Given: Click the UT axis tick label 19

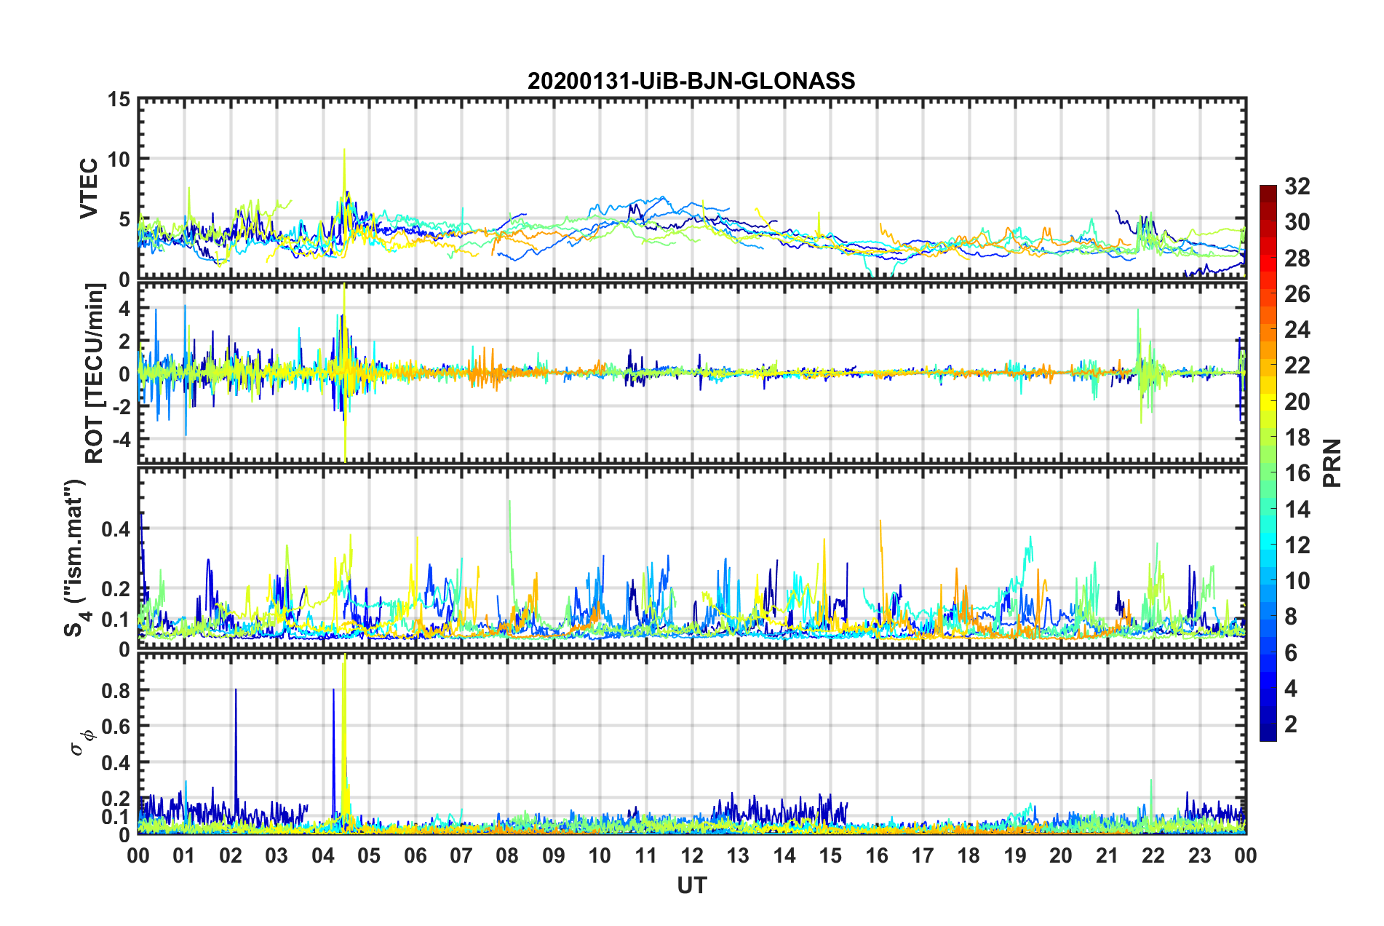Looking at the screenshot, I should (x=1015, y=855).
